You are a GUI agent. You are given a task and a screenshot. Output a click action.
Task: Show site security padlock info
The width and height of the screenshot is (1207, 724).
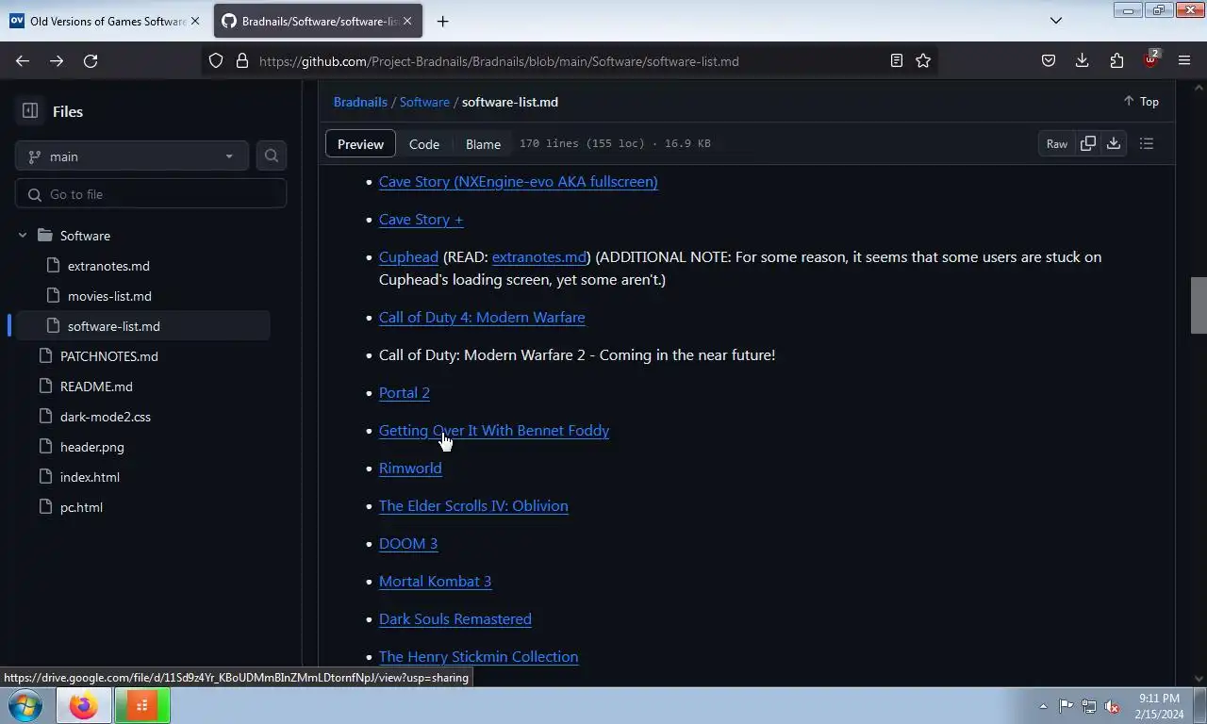[241, 60]
